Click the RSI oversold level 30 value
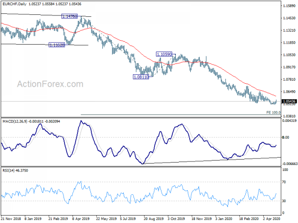This screenshot has width=298, height=223. 284,201
